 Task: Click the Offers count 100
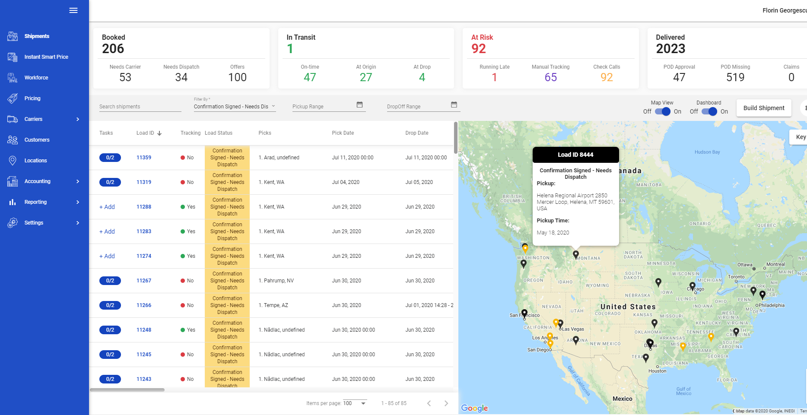pos(238,77)
